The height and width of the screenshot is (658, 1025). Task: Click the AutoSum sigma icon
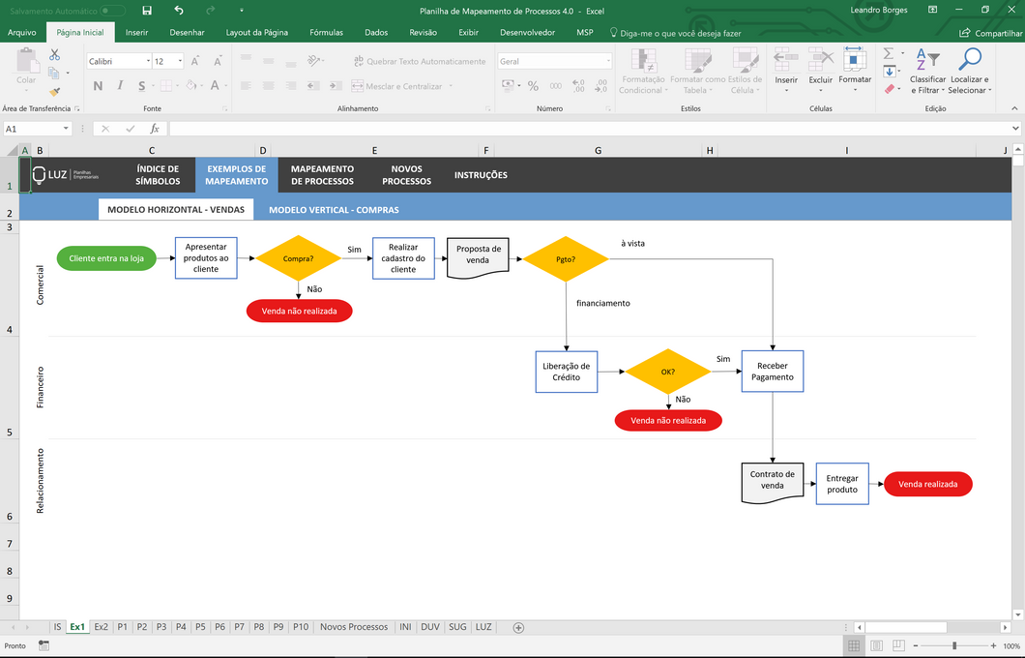[888, 54]
